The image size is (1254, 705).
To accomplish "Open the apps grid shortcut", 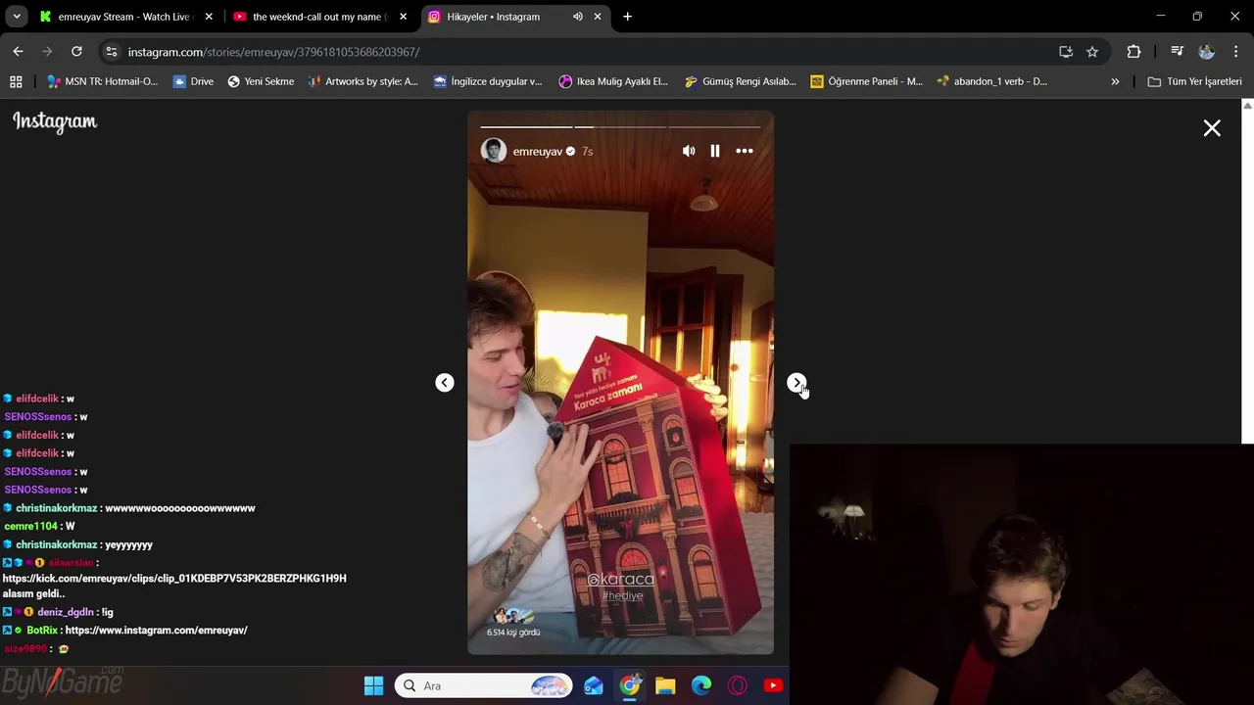I will coord(16,81).
